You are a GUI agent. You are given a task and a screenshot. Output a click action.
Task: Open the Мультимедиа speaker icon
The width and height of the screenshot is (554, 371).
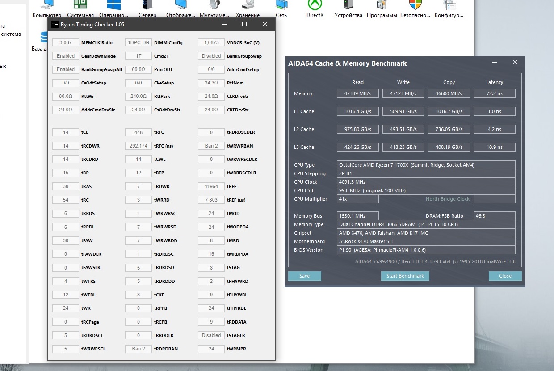click(214, 9)
